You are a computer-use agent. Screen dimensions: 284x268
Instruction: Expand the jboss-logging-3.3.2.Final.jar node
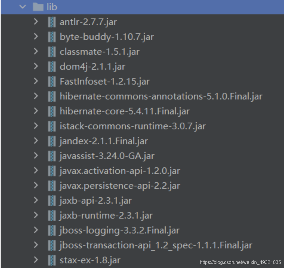[x=36, y=230]
